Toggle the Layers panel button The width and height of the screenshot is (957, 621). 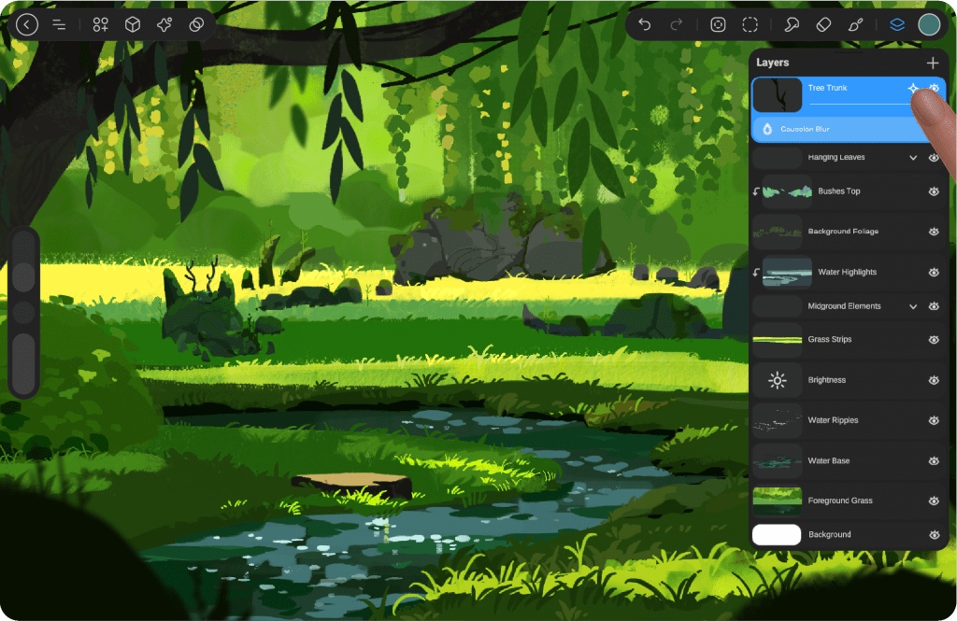[x=897, y=25]
